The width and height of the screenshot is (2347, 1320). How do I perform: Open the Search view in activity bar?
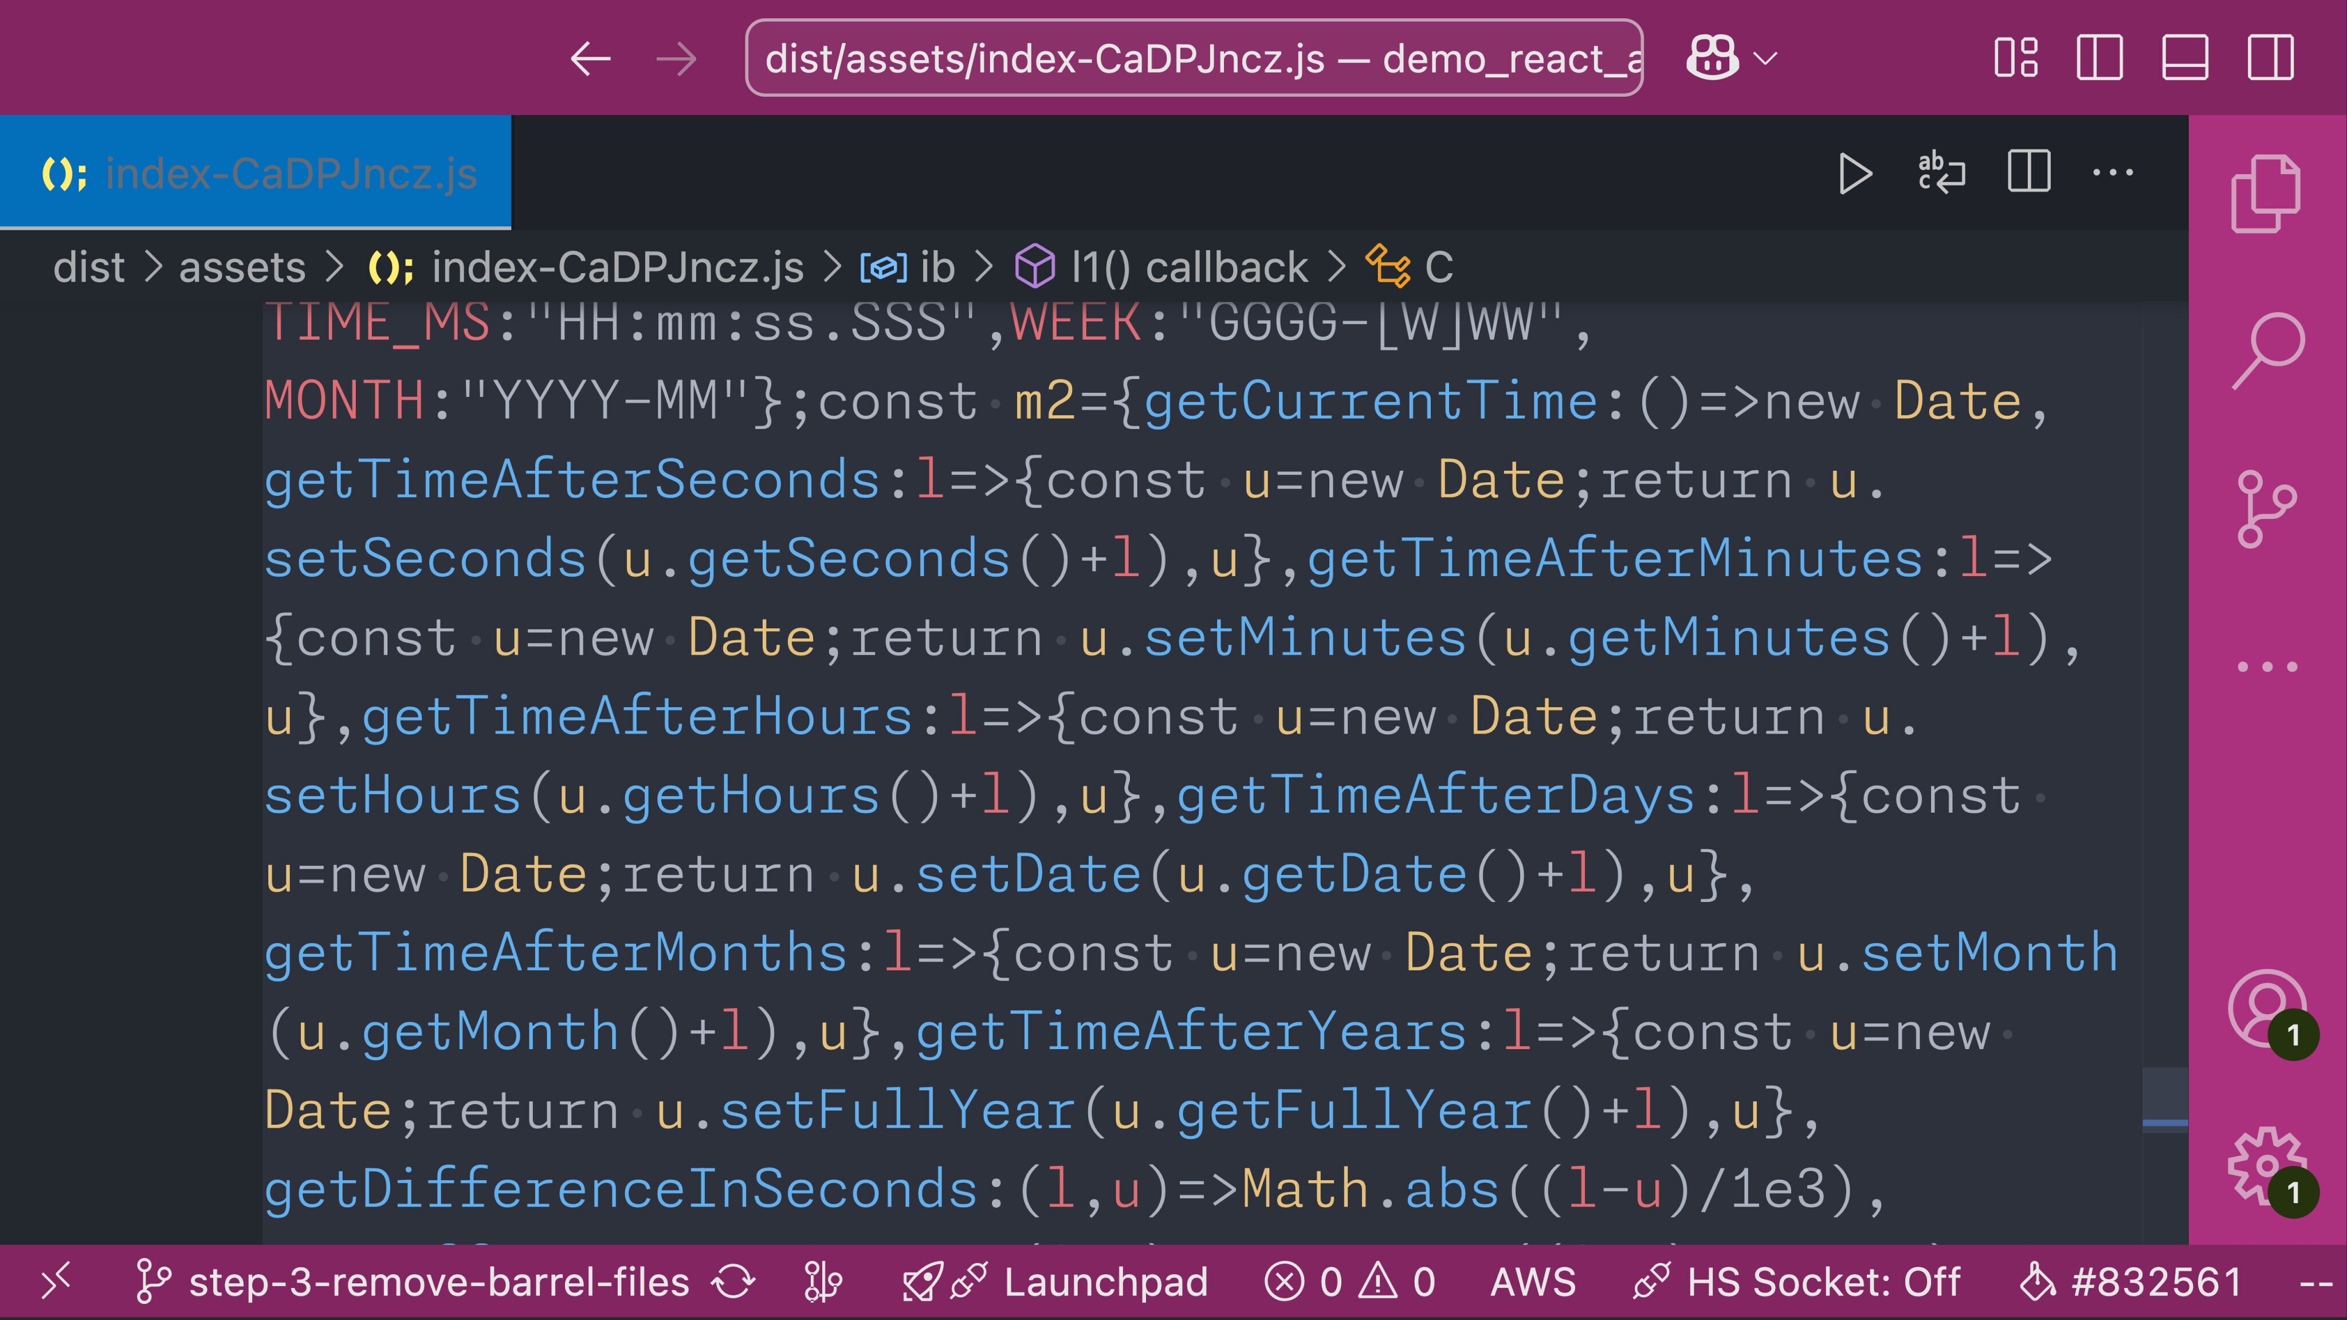[x=2268, y=350]
